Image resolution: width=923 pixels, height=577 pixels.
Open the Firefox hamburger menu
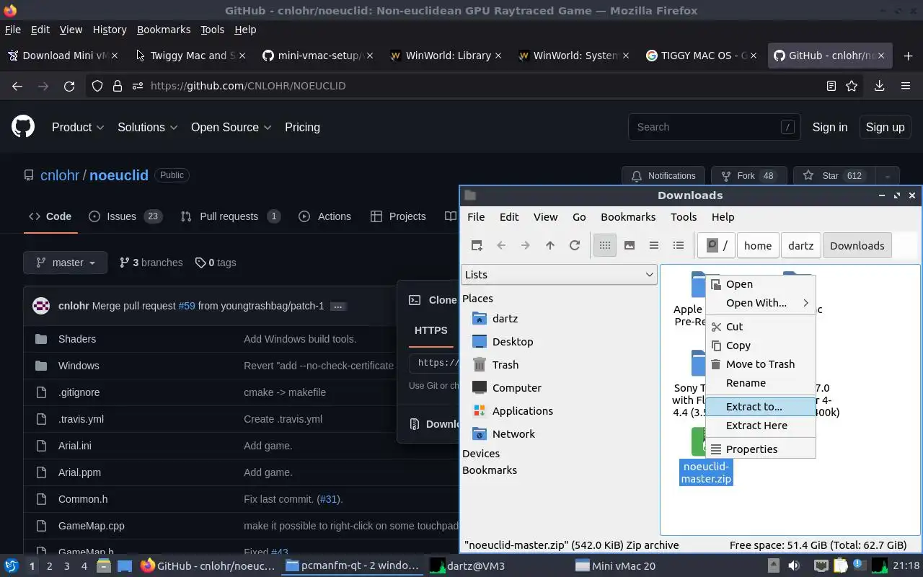pos(906,86)
